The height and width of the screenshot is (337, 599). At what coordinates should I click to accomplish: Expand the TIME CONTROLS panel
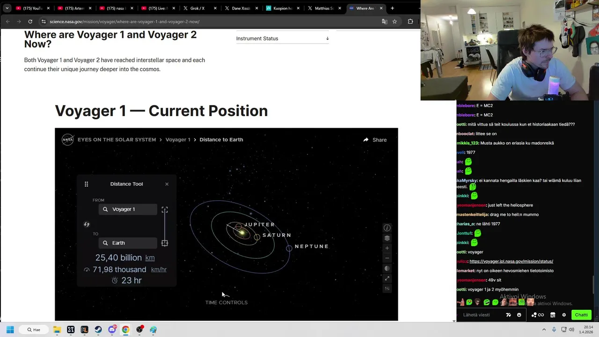pos(226,302)
